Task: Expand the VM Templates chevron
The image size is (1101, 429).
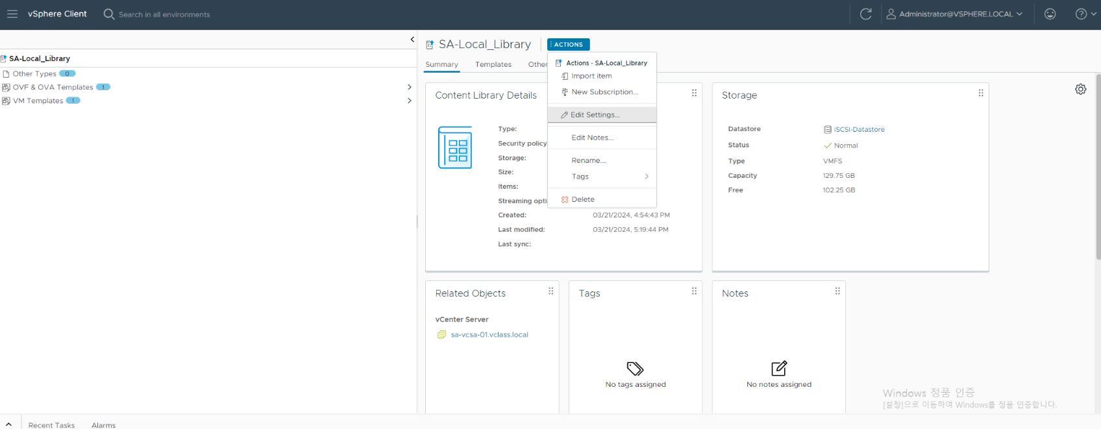Action: coord(409,101)
